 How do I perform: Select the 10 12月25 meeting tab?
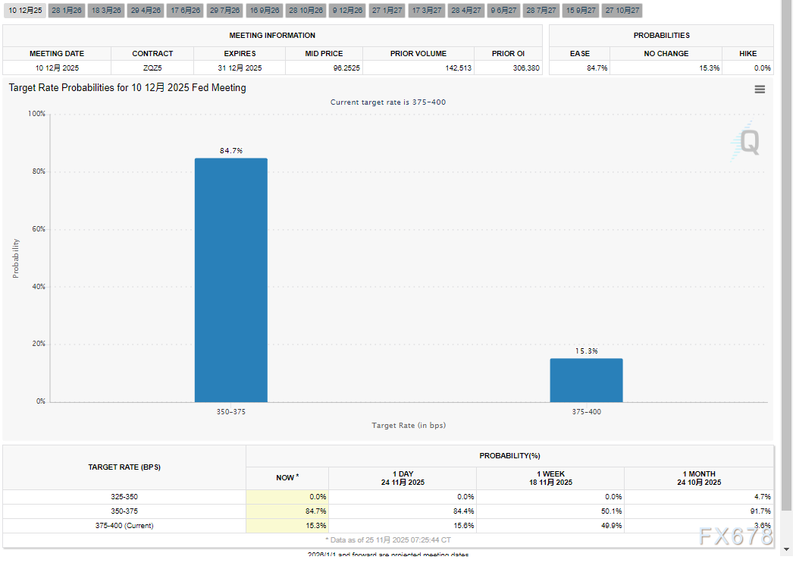click(24, 11)
